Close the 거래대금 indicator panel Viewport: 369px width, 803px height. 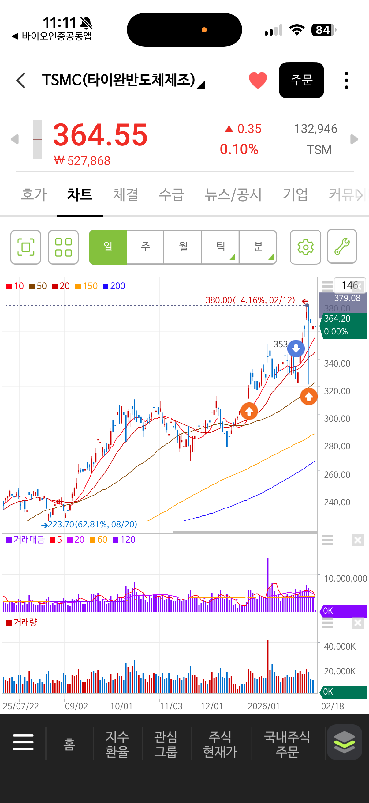pyautogui.click(x=358, y=540)
